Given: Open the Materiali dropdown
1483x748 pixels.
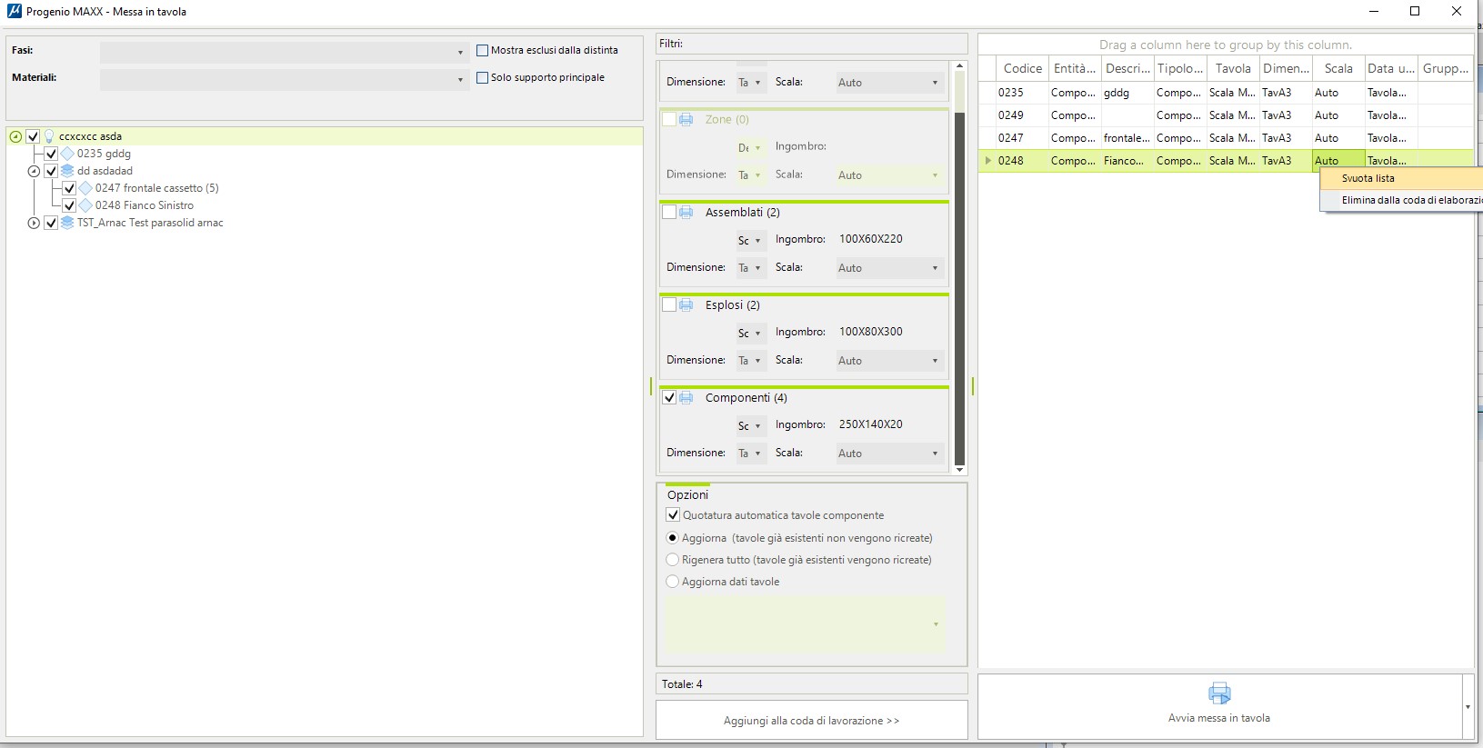Looking at the screenshot, I should 285,80.
